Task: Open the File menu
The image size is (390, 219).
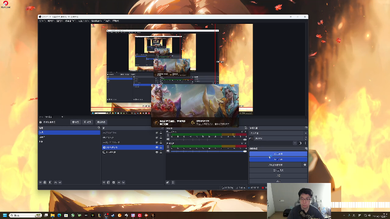Action: point(42,21)
